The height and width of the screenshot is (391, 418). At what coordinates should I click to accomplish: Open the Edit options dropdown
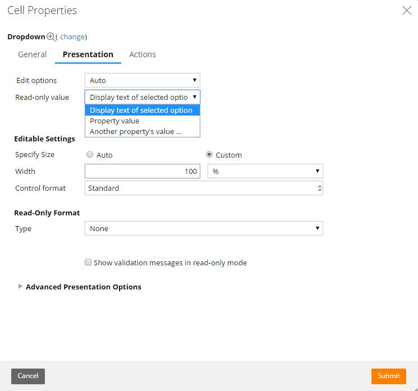point(143,80)
